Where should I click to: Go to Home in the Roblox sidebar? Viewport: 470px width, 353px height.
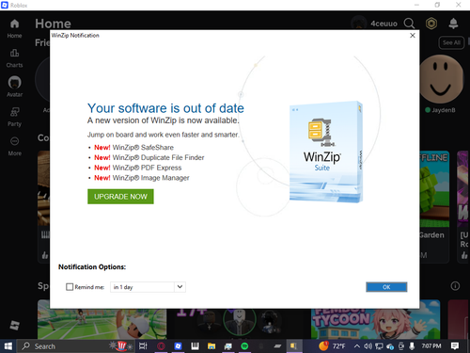14,28
